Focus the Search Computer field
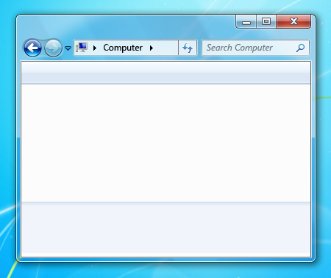 (x=255, y=48)
